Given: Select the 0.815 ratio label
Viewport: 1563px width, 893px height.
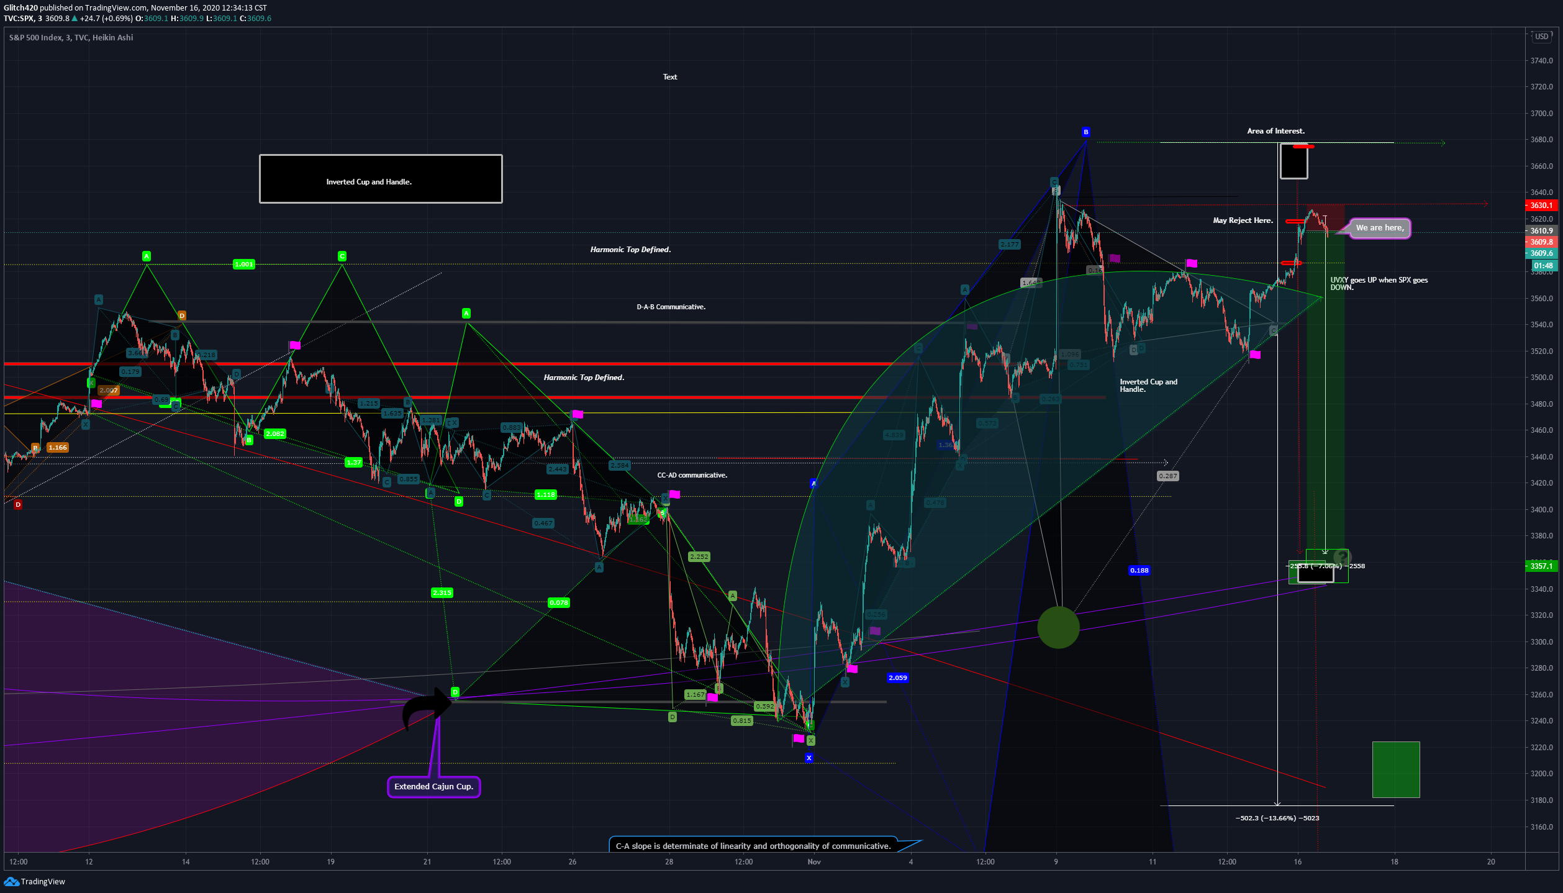Looking at the screenshot, I should [742, 720].
